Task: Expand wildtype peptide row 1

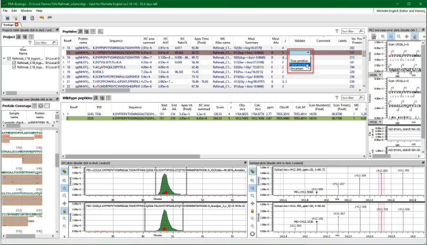Action: coord(64,114)
